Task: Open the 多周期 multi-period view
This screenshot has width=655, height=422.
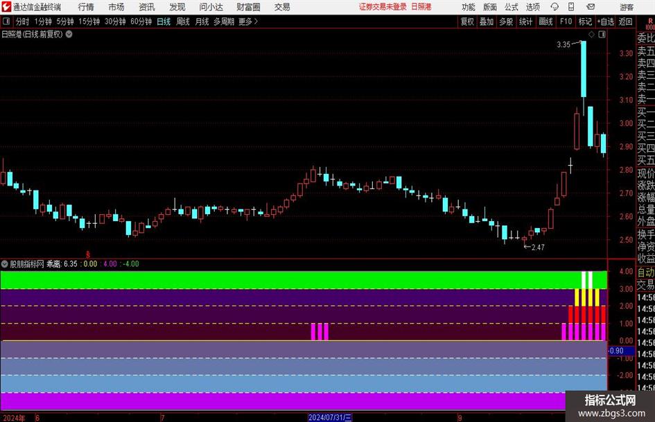Action: click(x=224, y=21)
